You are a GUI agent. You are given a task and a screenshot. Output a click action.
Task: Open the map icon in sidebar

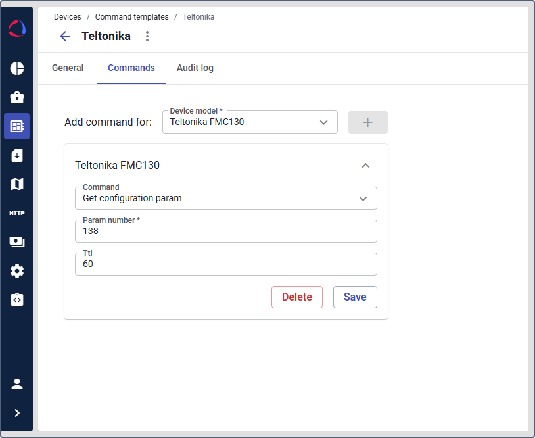17,184
